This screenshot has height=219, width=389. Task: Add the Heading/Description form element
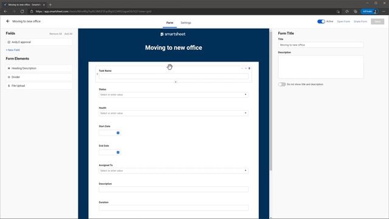tap(39, 68)
